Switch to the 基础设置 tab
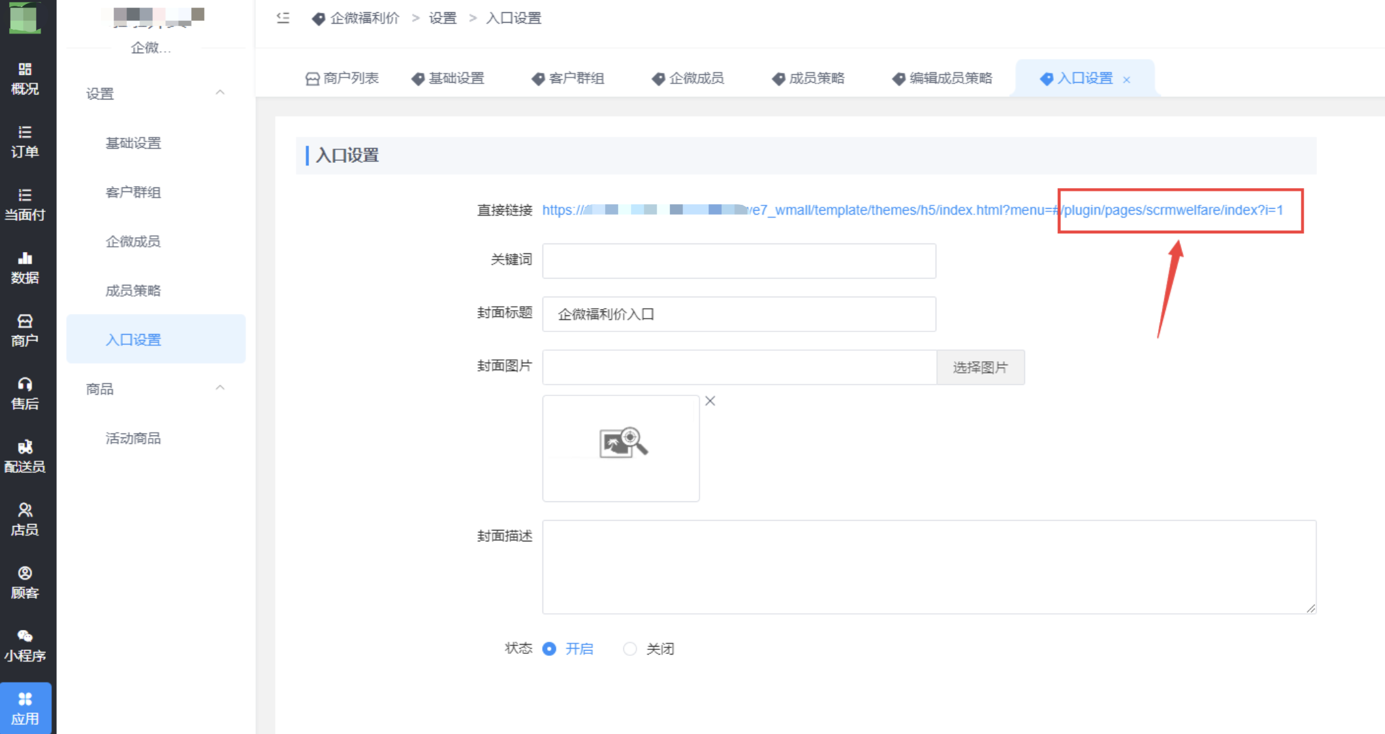 click(x=448, y=78)
